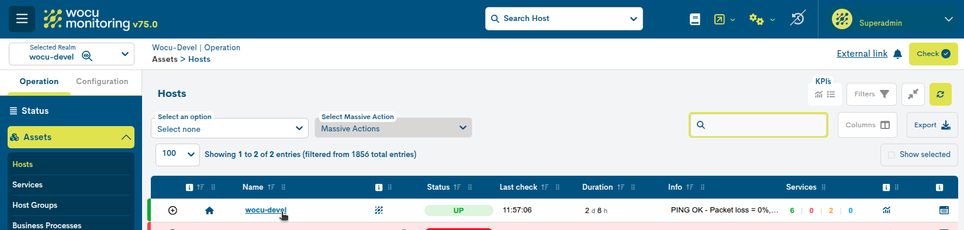Expand the Superadmin user menu chevron
The height and width of the screenshot is (230, 964).
(948, 19)
